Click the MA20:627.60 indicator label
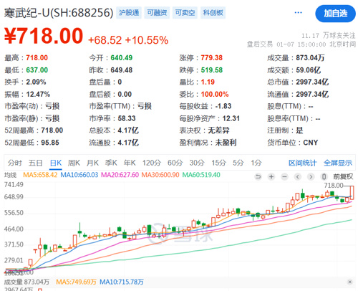The width and height of the screenshot is (358, 291). click(x=120, y=175)
